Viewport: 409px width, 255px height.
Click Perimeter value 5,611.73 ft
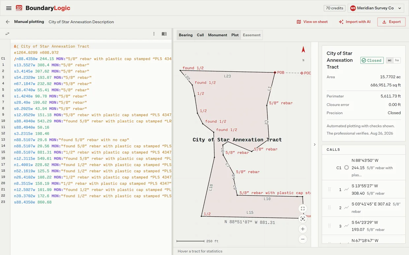point(391,96)
